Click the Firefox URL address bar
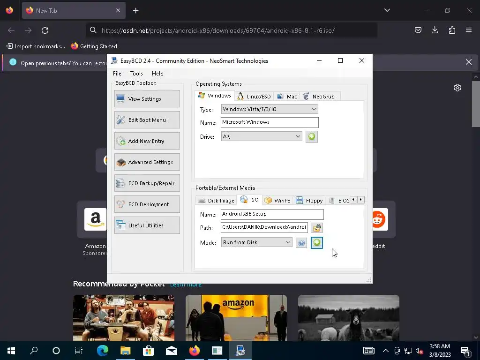Viewport: 480px width, 360px height. (x=232, y=30)
